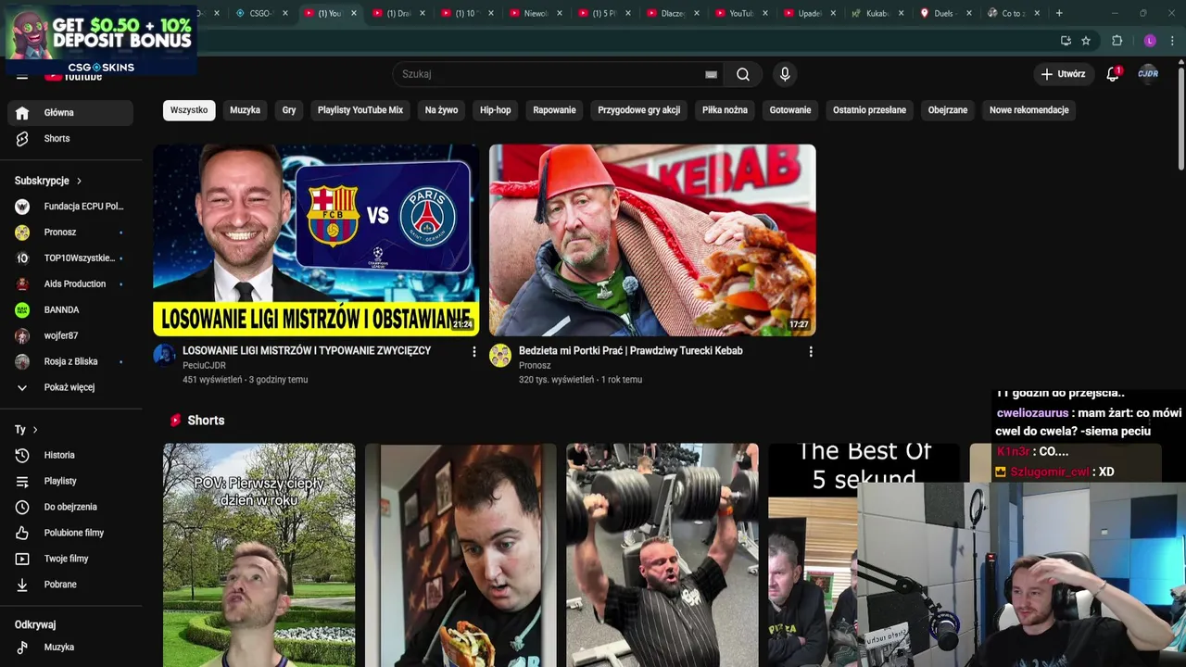Open the notifications bell
This screenshot has height=667, width=1186.
click(x=1113, y=74)
